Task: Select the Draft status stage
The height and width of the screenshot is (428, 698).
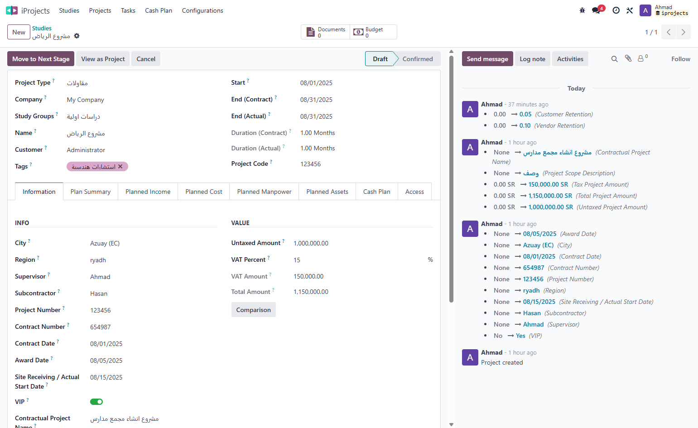Action: tap(380, 59)
